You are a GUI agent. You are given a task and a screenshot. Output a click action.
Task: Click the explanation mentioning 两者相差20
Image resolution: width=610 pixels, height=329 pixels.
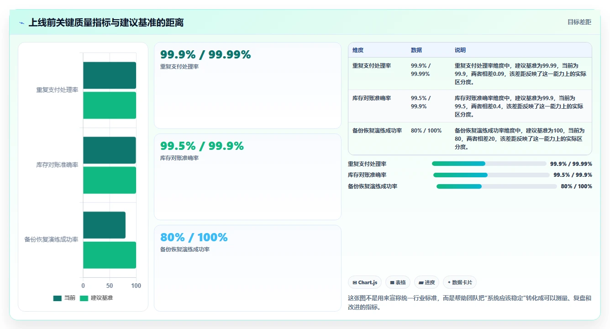point(521,139)
